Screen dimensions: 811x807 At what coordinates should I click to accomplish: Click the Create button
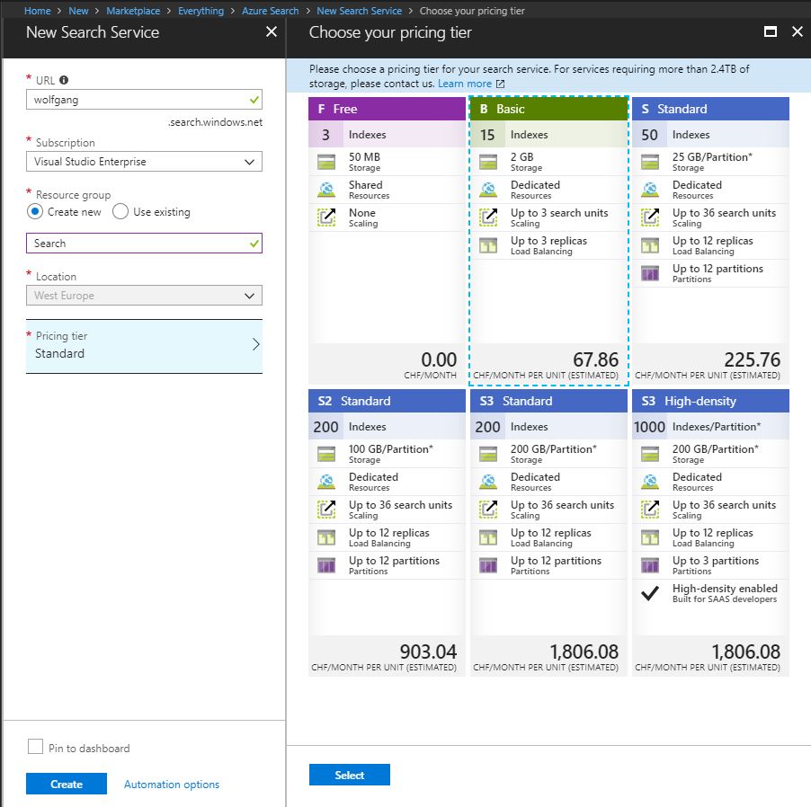[66, 783]
